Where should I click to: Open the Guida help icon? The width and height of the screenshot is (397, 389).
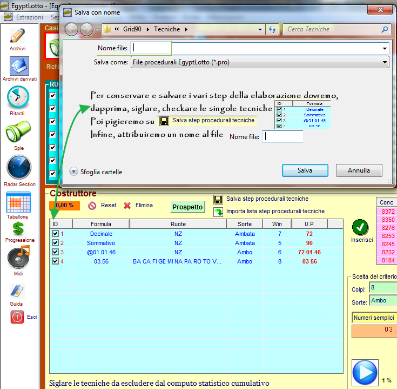(x=17, y=291)
